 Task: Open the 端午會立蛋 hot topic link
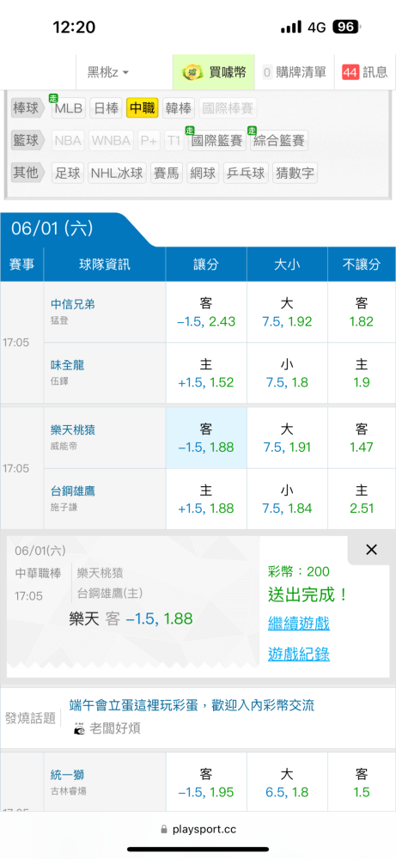(192, 705)
